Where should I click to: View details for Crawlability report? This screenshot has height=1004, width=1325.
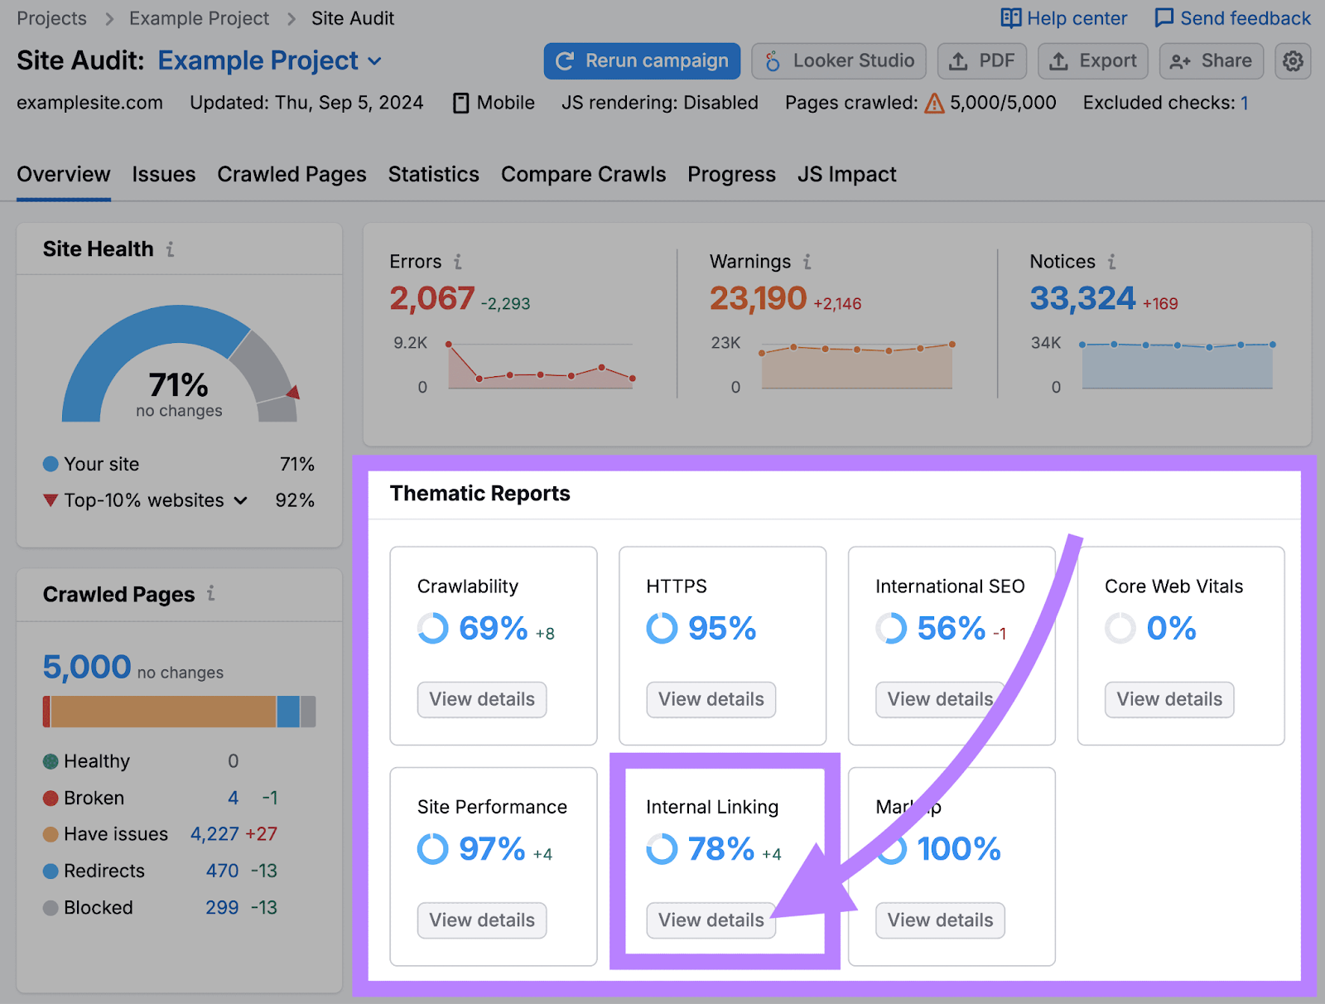pos(482,699)
